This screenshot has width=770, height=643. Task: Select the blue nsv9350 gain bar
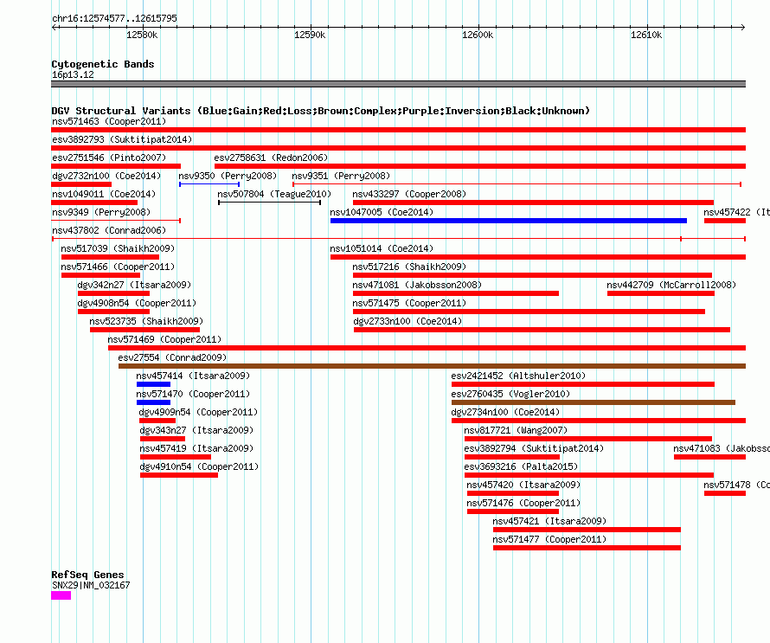point(209,184)
